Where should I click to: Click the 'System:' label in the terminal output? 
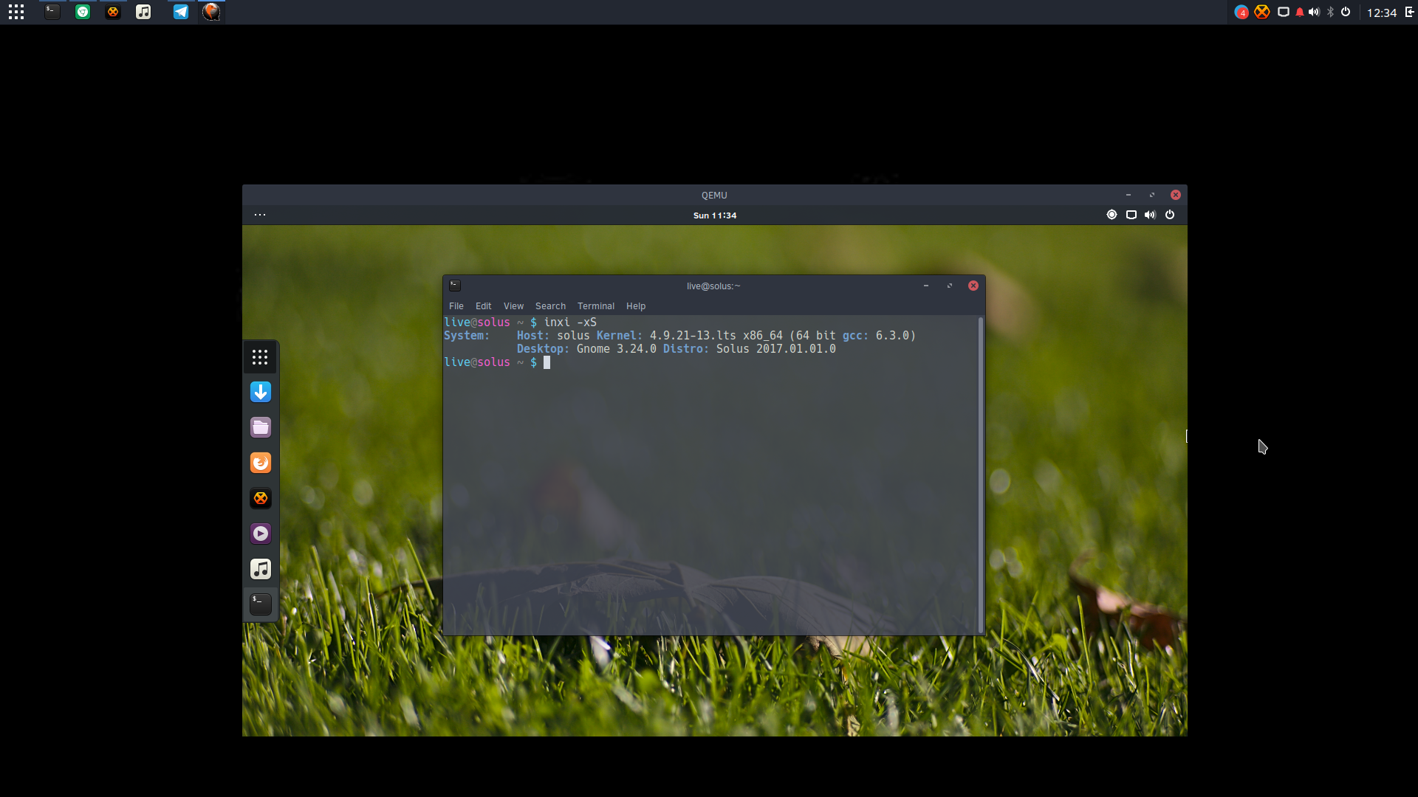[x=467, y=336]
